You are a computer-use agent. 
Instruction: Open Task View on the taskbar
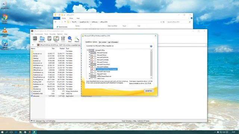tap(11, 132)
